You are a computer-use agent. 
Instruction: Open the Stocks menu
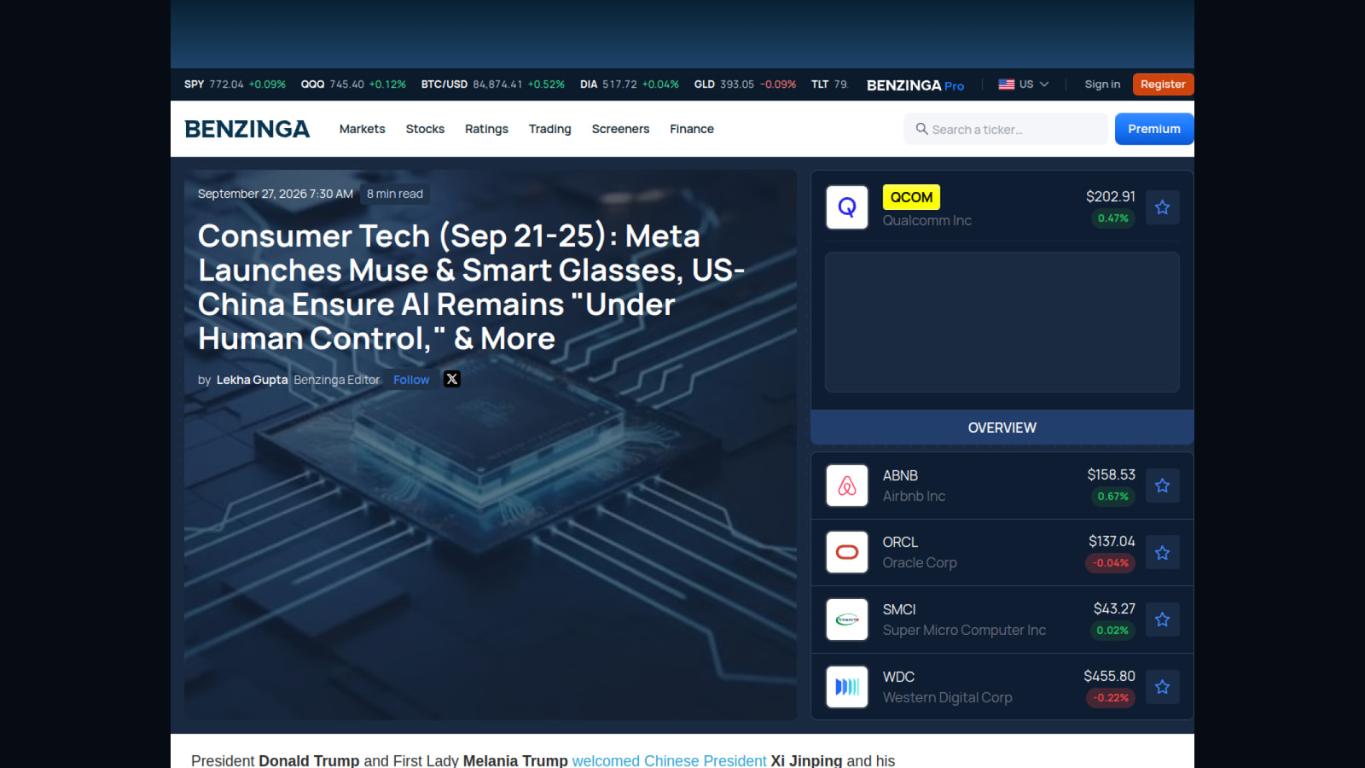pyautogui.click(x=425, y=129)
